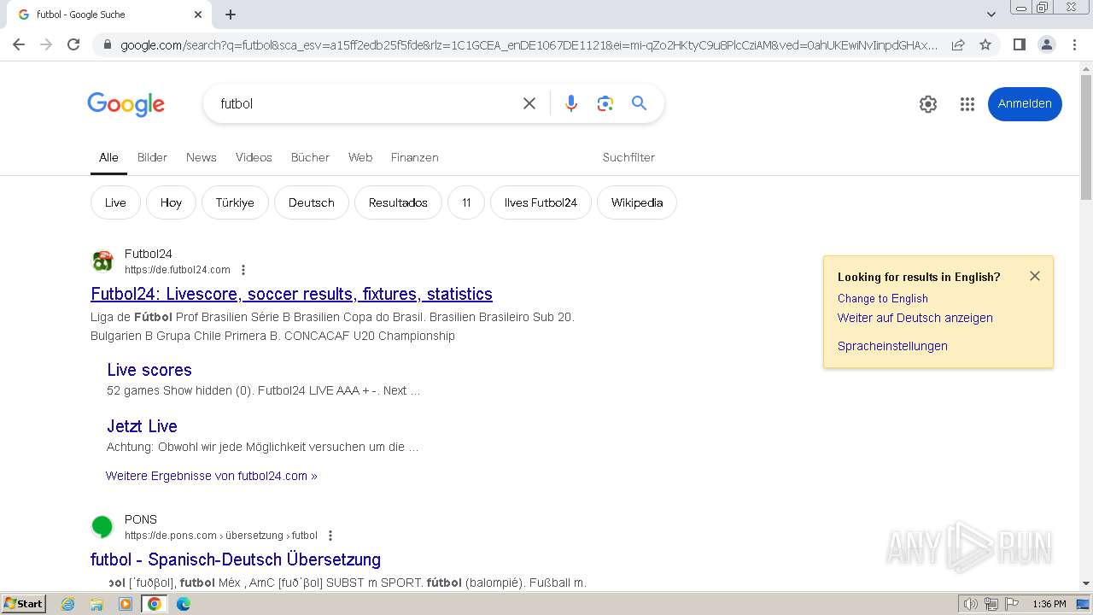
Task: Select the Türkiye filter chip
Action: pyautogui.click(x=235, y=202)
